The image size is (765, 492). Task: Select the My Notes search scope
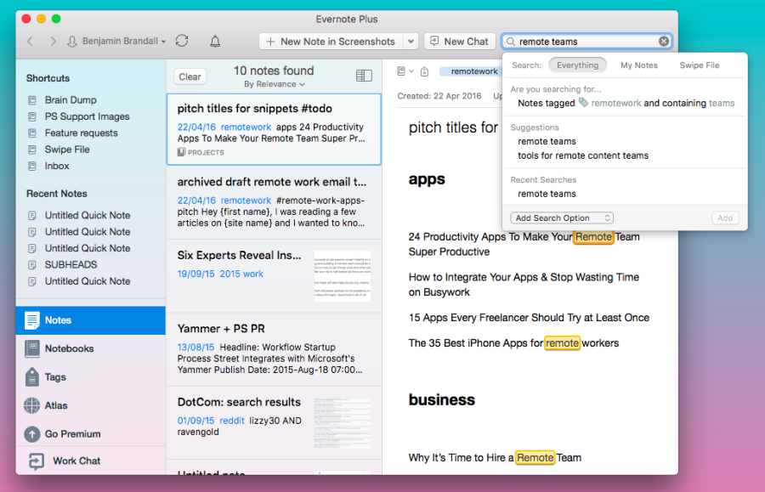(x=638, y=65)
